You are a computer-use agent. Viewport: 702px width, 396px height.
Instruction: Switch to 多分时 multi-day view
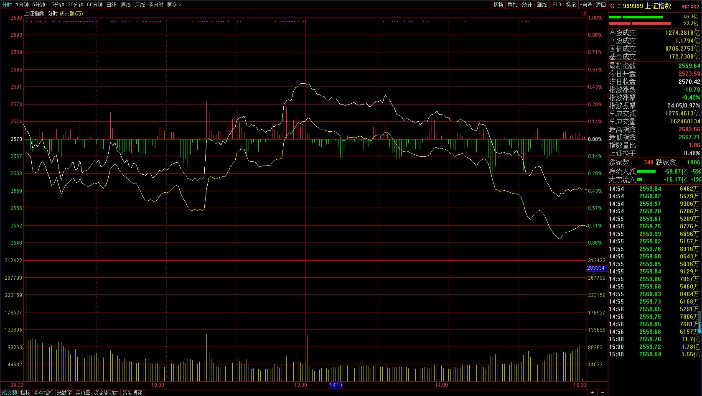pyautogui.click(x=156, y=5)
